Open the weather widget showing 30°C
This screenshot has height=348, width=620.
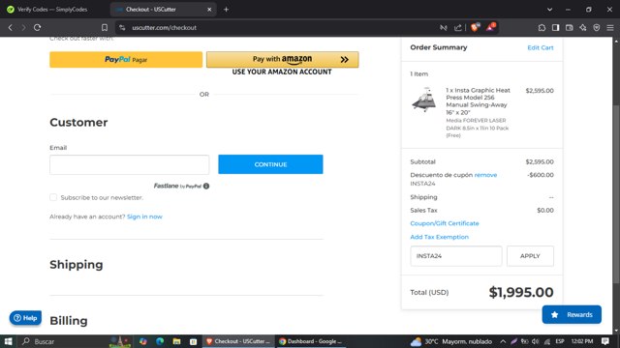point(451,341)
